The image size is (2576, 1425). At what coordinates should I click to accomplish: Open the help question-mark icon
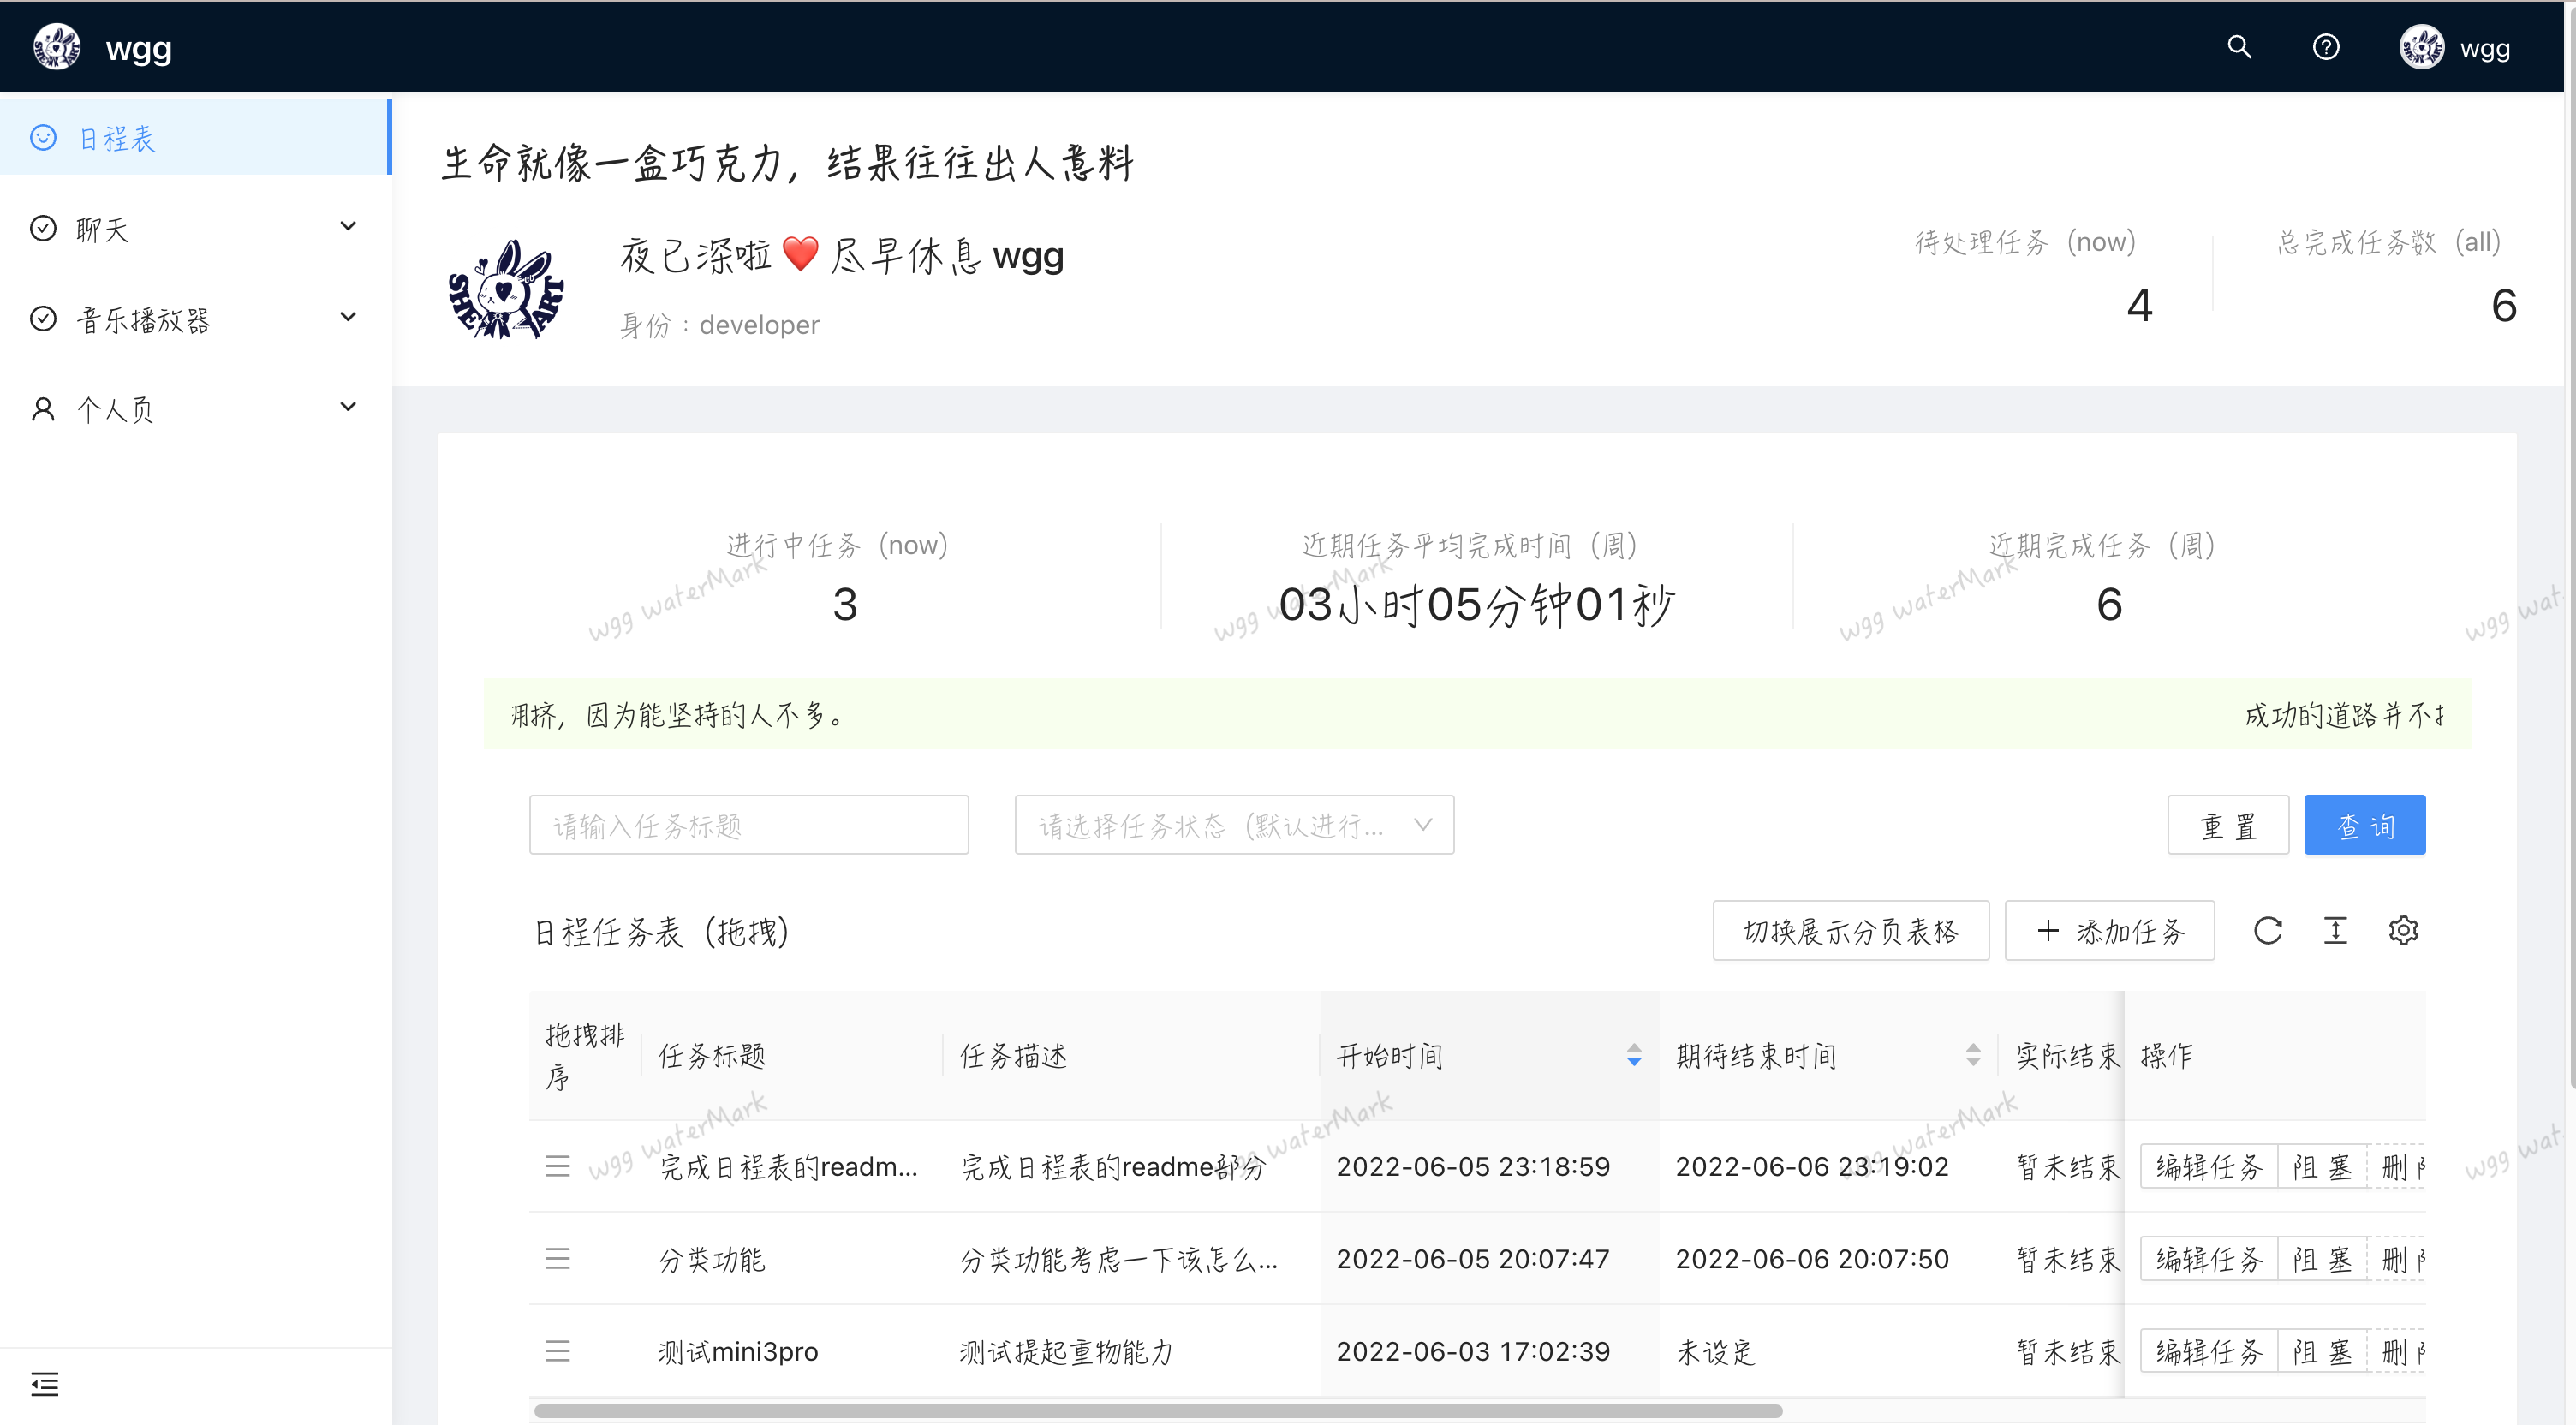tap(2326, 47)
